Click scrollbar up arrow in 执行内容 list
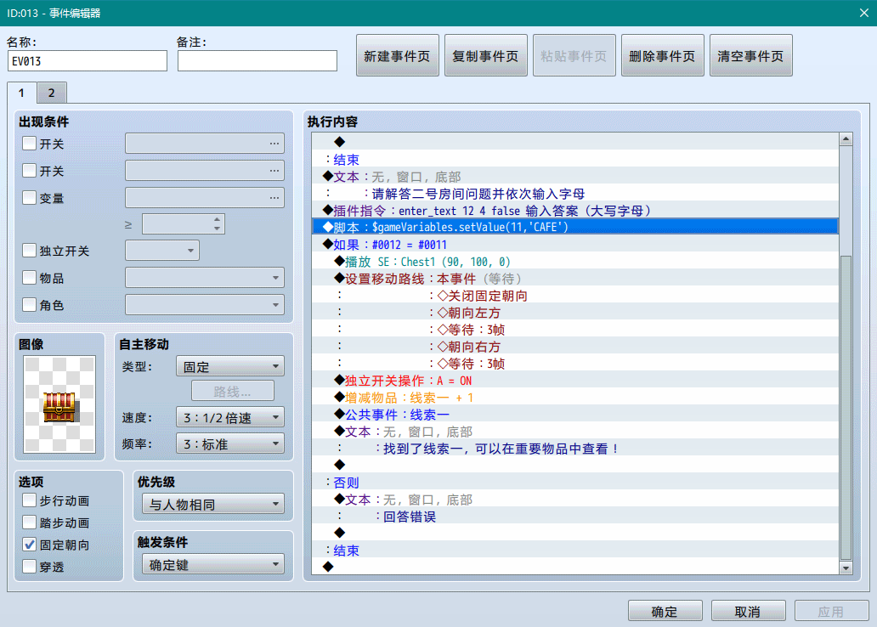The width and height of the screenshot is (877, 627). tap(845, 140)
